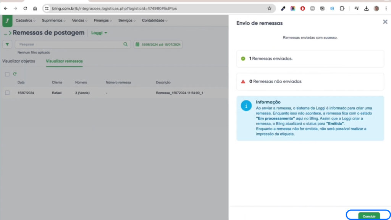The width and height of the screenshot is (391, 220).
Task: Click the 0 Remessas não enviadas row
Action: [x=310, y=82]
